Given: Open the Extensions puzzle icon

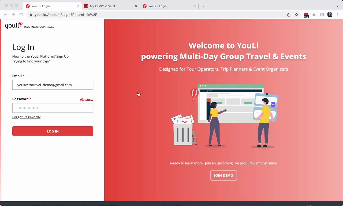Looking at the screenshot, I should tap(314, 15).
